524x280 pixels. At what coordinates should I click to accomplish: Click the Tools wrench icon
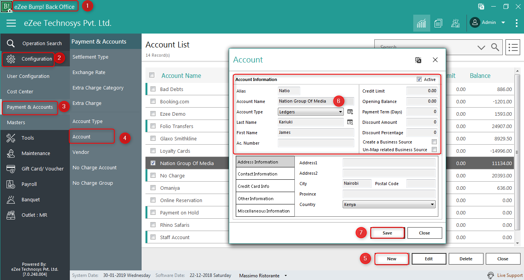[11, 138]
